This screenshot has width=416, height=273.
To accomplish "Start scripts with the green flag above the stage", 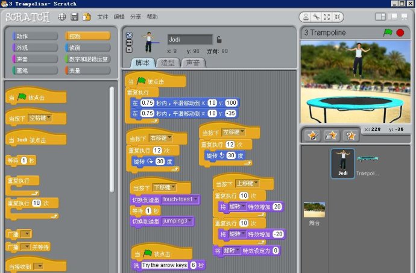I will click(388, 33).
